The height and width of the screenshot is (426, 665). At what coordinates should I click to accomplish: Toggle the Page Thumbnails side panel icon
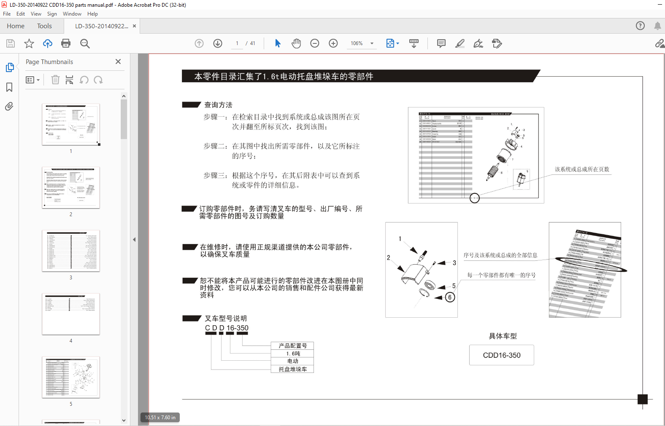click(x=9, y=67)
